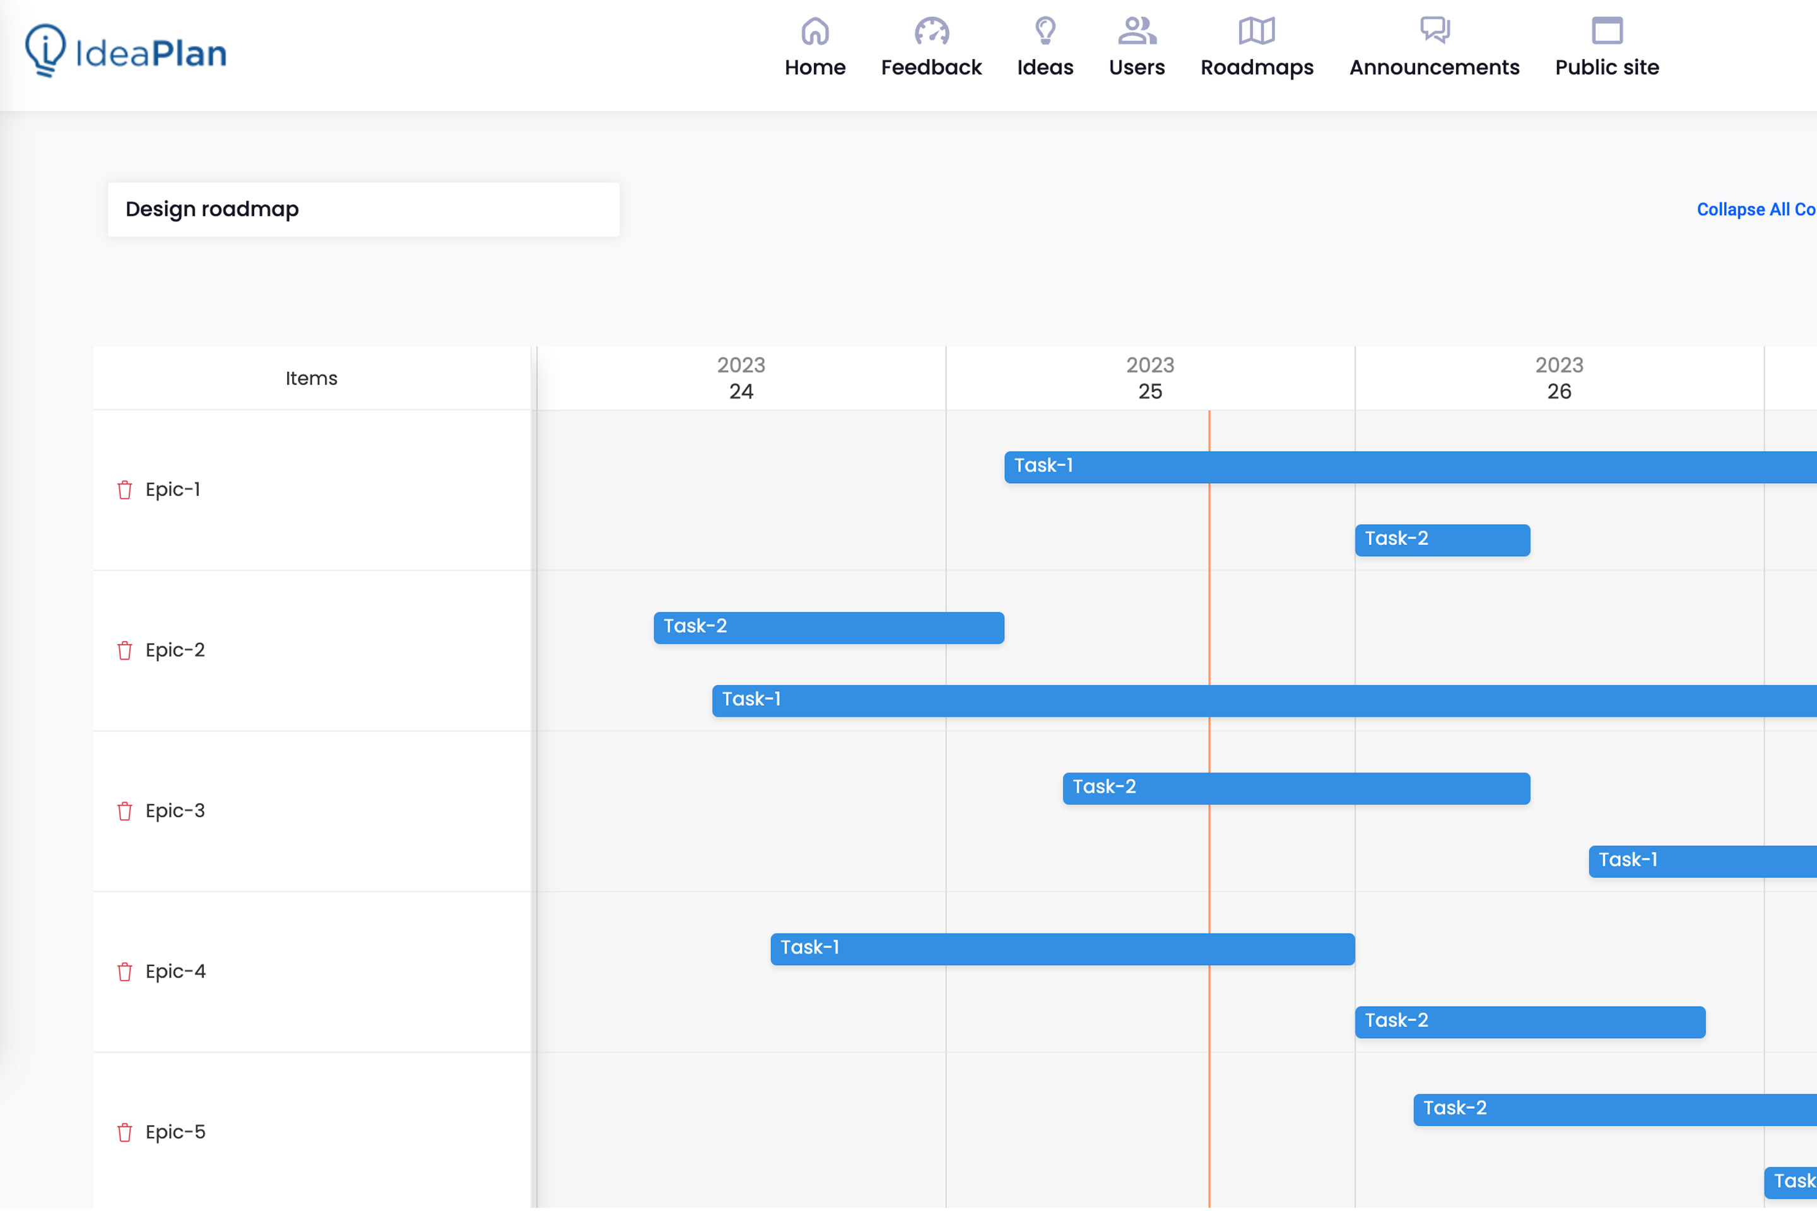
Task: Open the Ideas lightbulb icon
Action: 1045,32
